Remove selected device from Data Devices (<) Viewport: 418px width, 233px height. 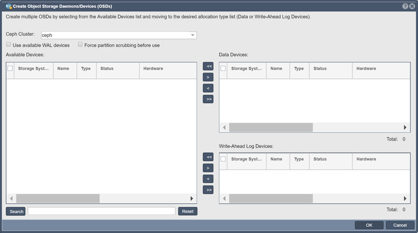click(208, 88)
